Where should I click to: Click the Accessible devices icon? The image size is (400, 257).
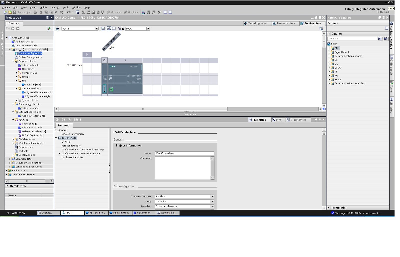click(x=144, y=12)
